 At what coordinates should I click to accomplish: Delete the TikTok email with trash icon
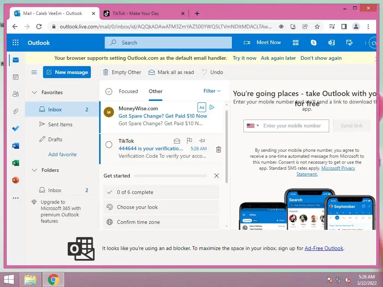[x=218, y=149]
